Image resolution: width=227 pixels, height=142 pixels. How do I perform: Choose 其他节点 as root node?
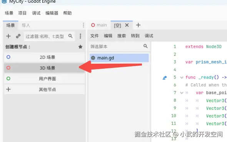pos(45,89)
